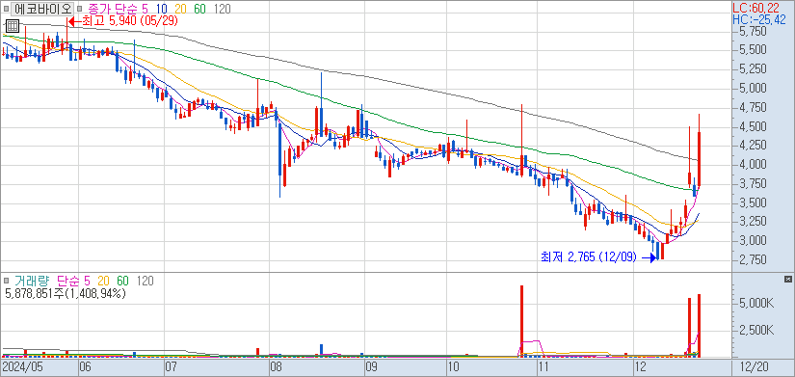795x377 pixels.
Task: Click the 5,750 price axis label
Action: click(753, 32)
